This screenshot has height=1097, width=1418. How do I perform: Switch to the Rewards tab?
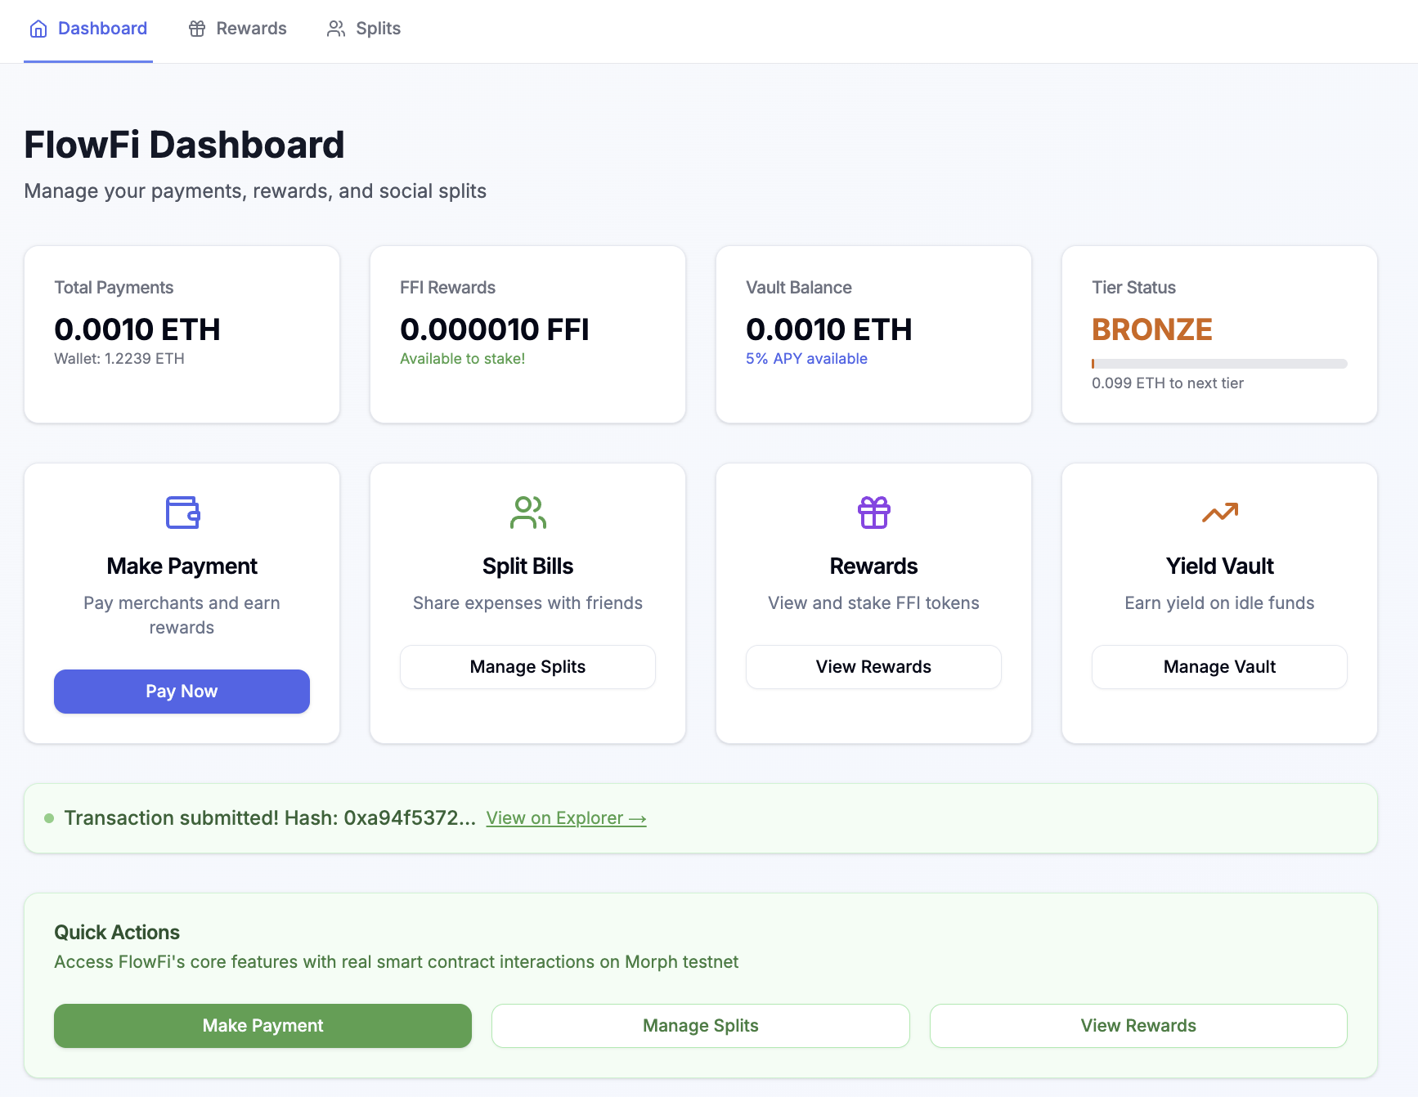[238, 29]
